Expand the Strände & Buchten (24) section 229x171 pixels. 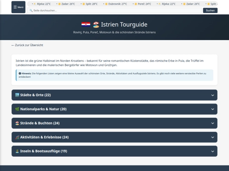click(x=114, y=123)
